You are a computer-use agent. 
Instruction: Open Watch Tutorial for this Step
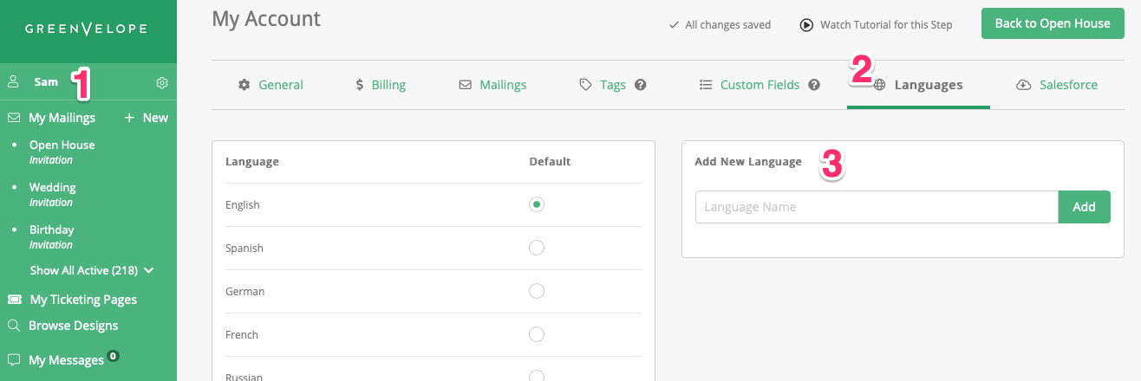[877, 25]
